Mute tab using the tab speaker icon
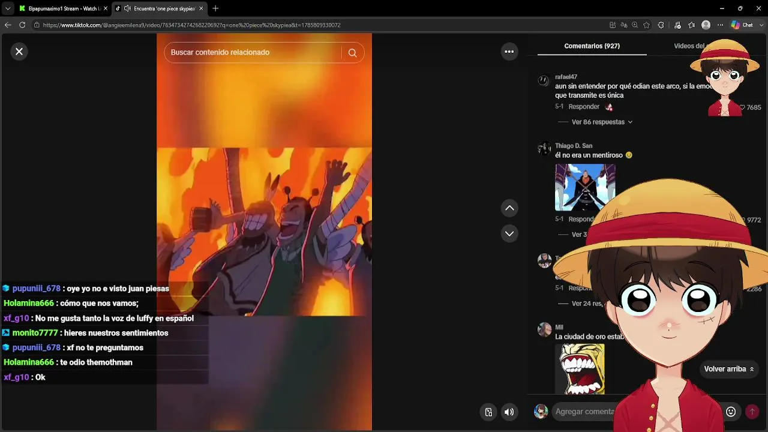The width and height of the screenshot is (768, 432). pos(127,8)
